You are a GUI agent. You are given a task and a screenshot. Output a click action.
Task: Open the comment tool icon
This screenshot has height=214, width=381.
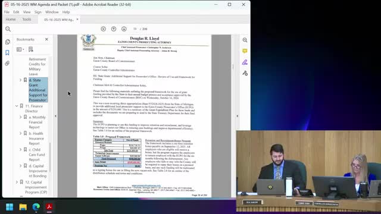(245, 51)
